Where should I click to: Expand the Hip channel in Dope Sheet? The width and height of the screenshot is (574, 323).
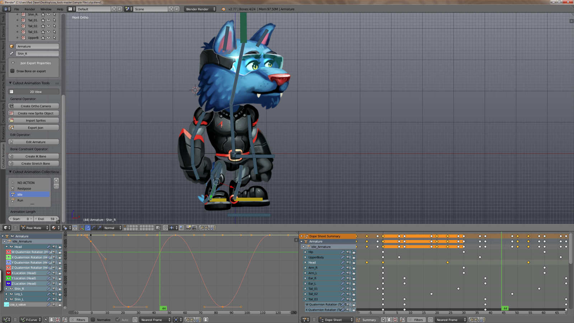(x=305, y=252)
